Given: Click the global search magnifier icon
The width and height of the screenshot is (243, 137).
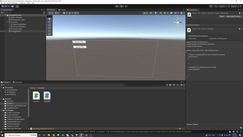Looking at the screenshot, I should pyautogui.click(x=216, y=6).
